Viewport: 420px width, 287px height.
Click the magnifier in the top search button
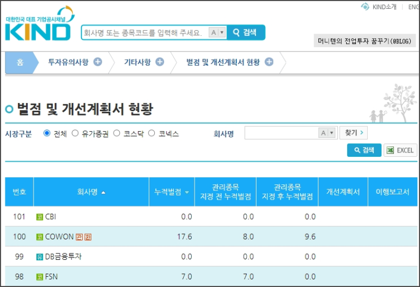(236, 33)
